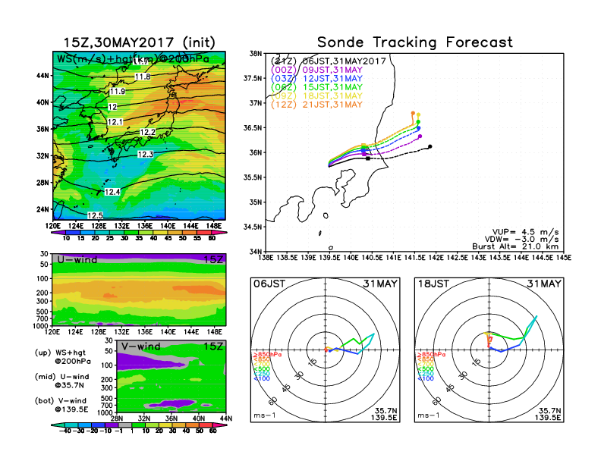The width and height of the screenshot is (601, 464).
Task: Click the green "<500" legend in the 06JST hodograph
Action: tap(262, 369)
